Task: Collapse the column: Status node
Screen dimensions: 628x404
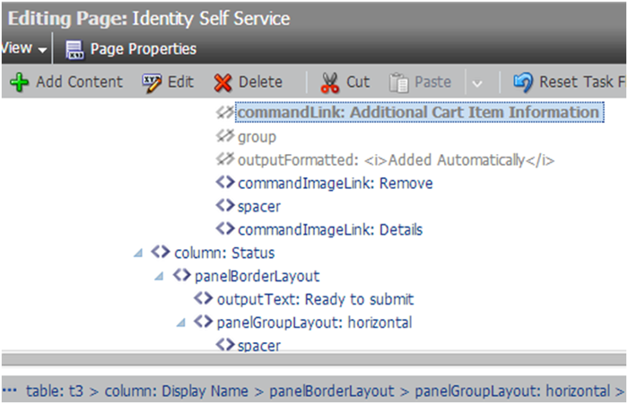Action: click(x=137, y=253)
